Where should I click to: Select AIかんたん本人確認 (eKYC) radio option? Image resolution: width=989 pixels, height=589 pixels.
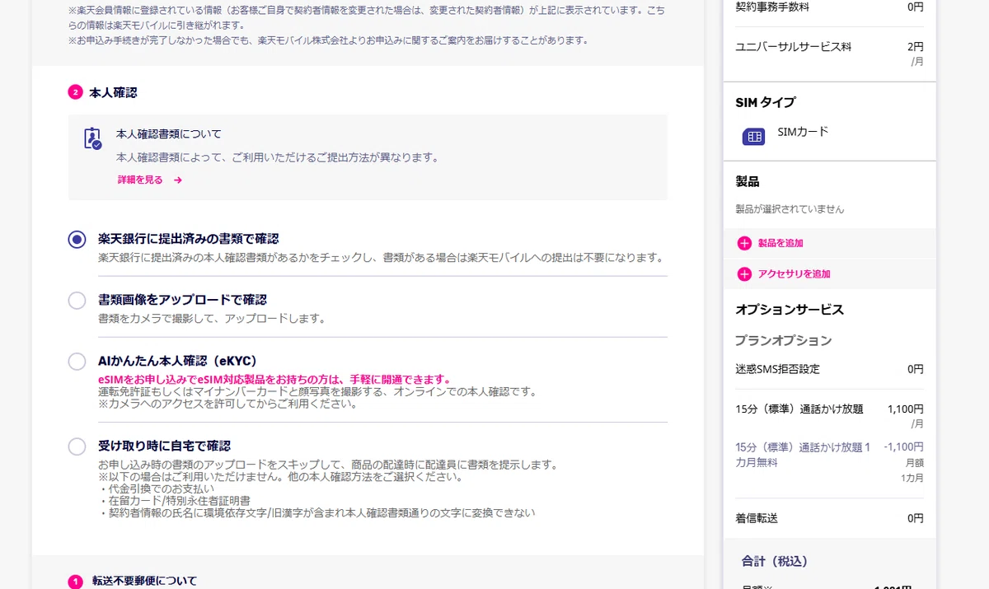77,362
